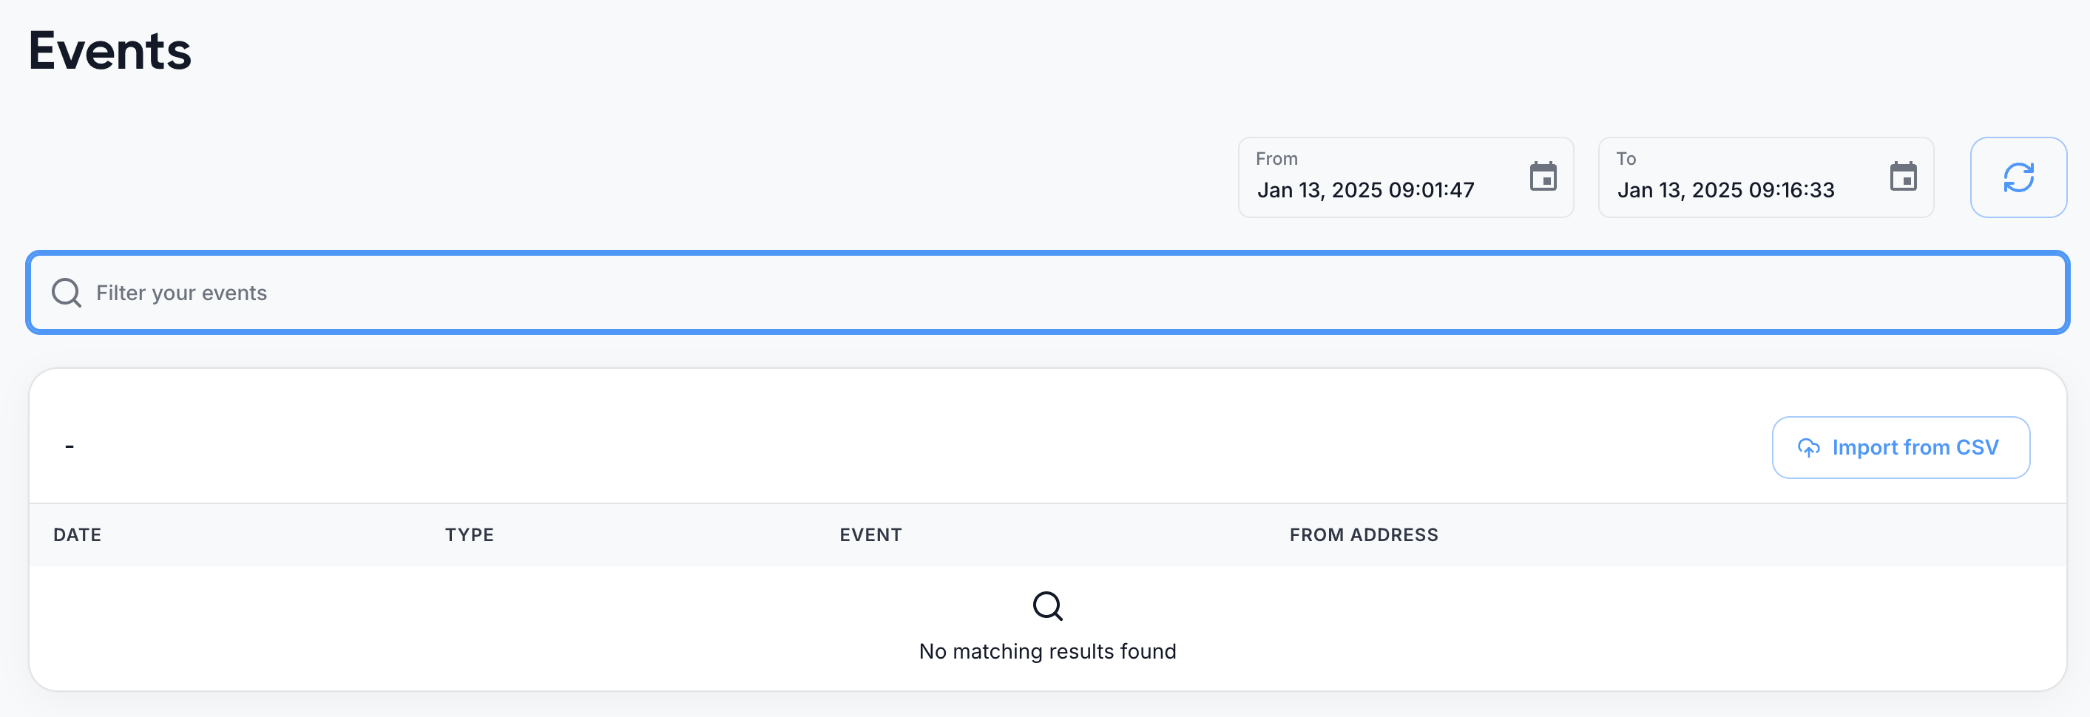
Task: Click the "From" field label
Action: [1276, 159]
